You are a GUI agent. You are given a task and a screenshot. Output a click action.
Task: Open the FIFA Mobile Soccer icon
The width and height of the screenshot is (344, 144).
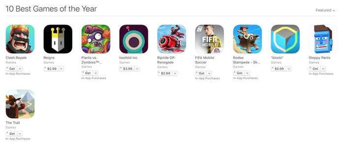(210, 39)
